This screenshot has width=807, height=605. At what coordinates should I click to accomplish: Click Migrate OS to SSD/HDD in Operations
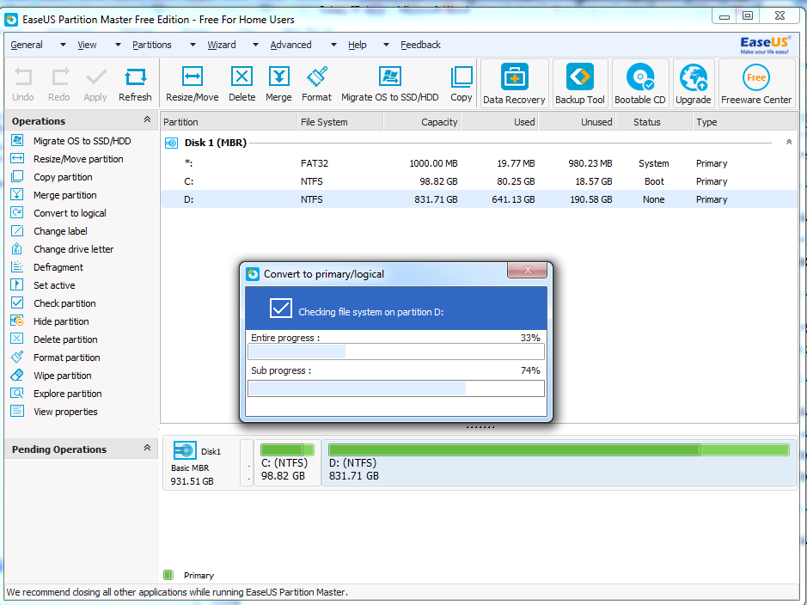click(83, 141)
